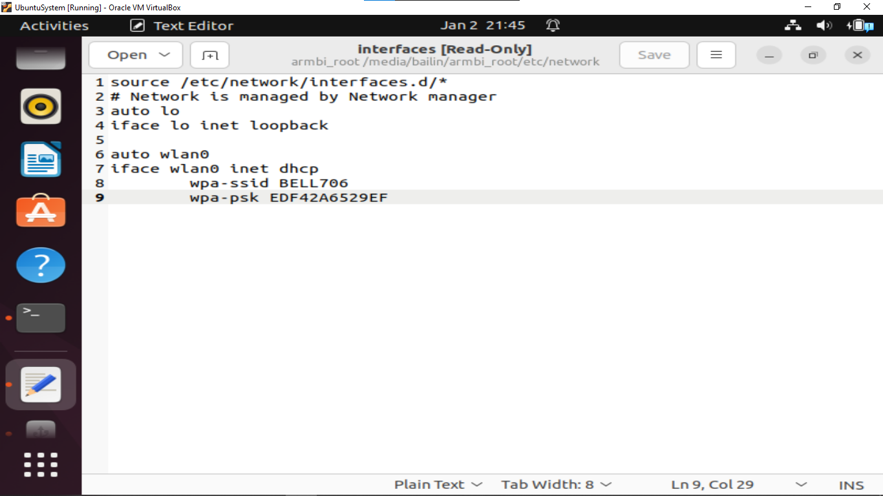Click the wpa-ssid BELL706 line
The height and width of the screenshot is (496, 883).
[269, 183]
